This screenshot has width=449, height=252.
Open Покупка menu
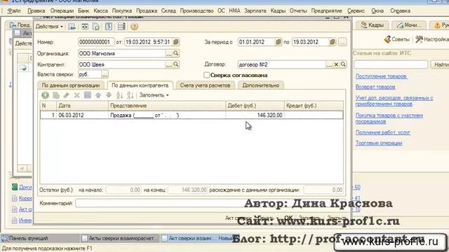click(x=121, y=11)
